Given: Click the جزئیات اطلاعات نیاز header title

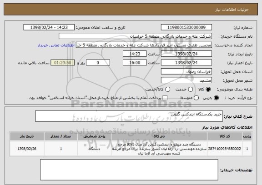Looking at the screenshot, I should pos(232,10).
